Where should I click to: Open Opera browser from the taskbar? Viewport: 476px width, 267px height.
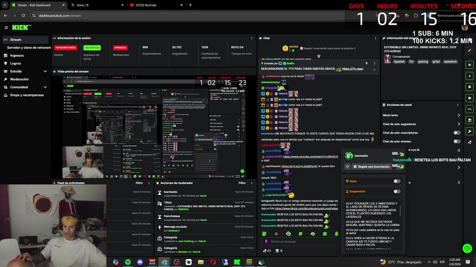pyautogui.click(x=213, y=262)
